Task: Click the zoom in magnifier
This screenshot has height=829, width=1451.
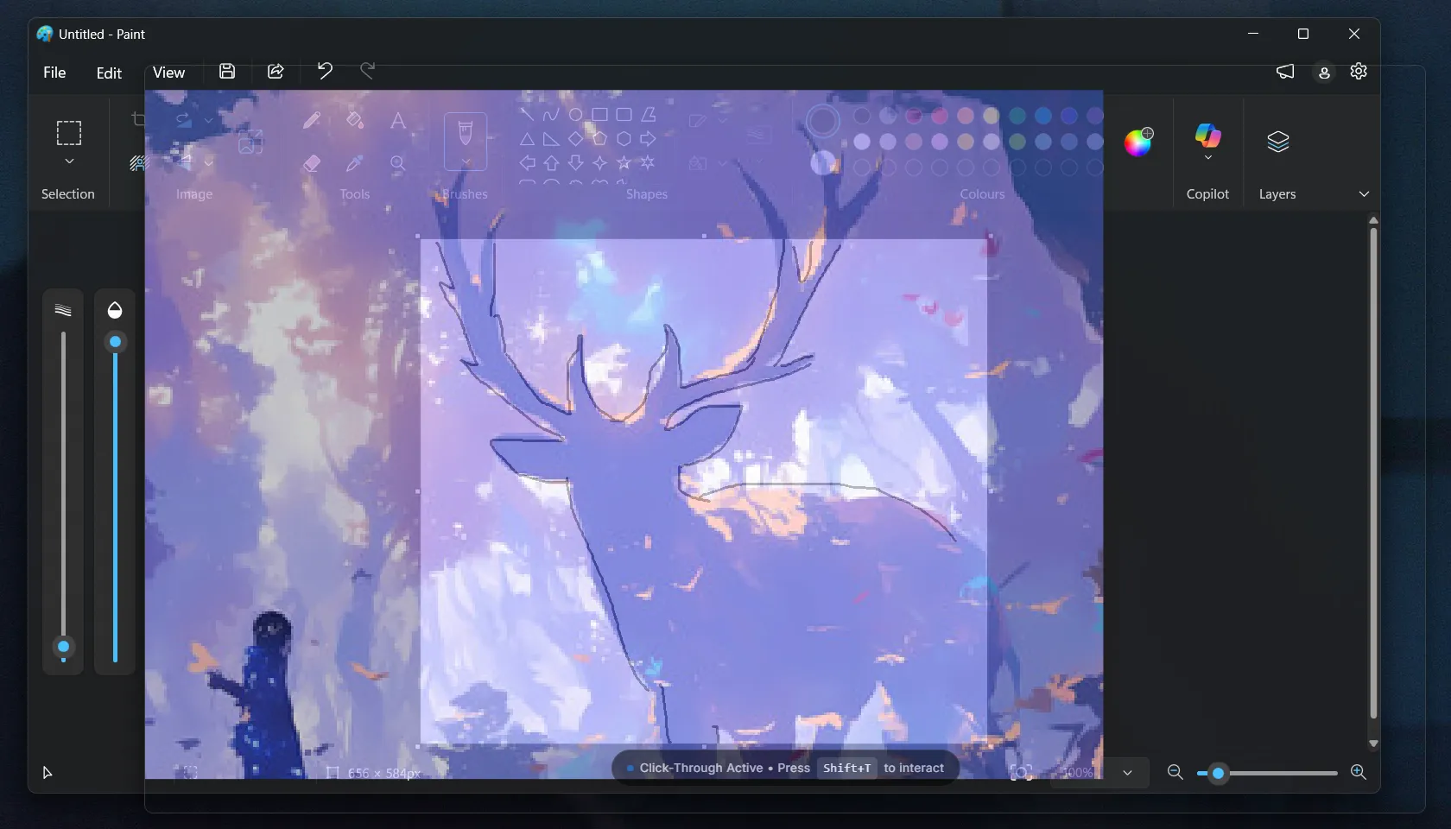Action: click(x=1358, y=772)
